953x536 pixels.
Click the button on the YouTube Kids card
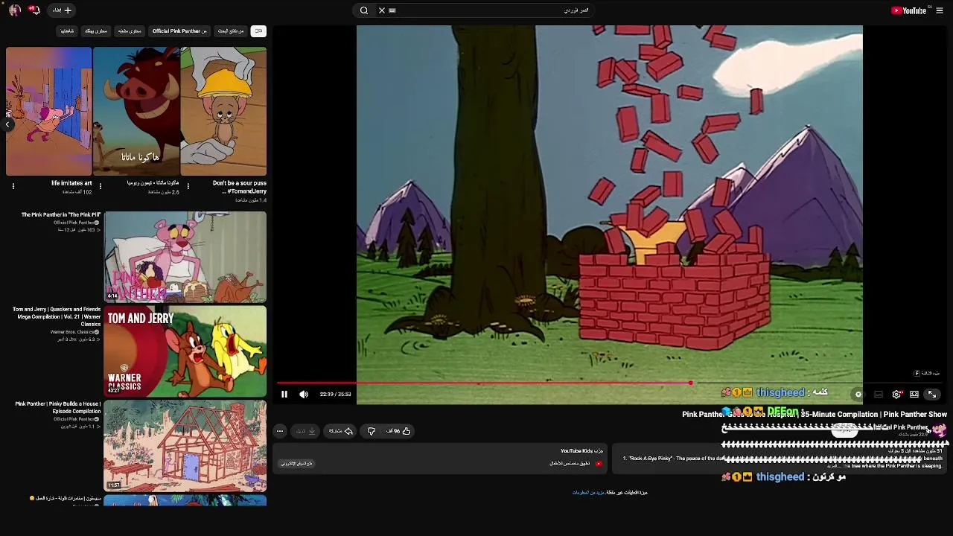click(x=296, y=463)
